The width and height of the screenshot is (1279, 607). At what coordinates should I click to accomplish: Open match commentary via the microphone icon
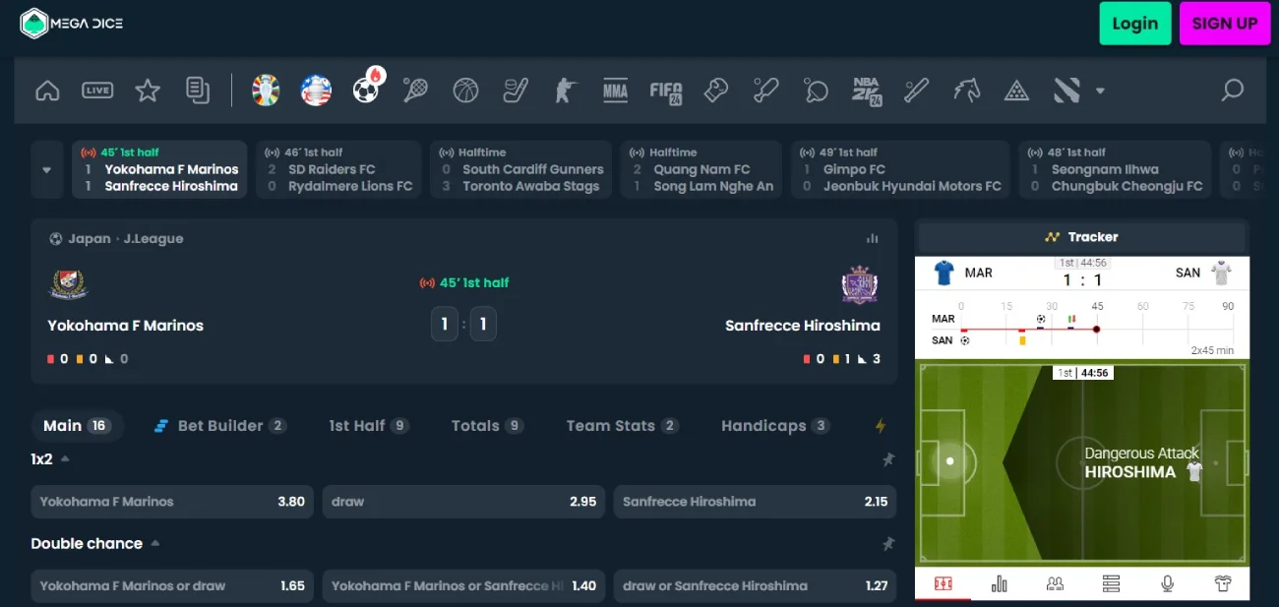click(x=1167, y=582)
